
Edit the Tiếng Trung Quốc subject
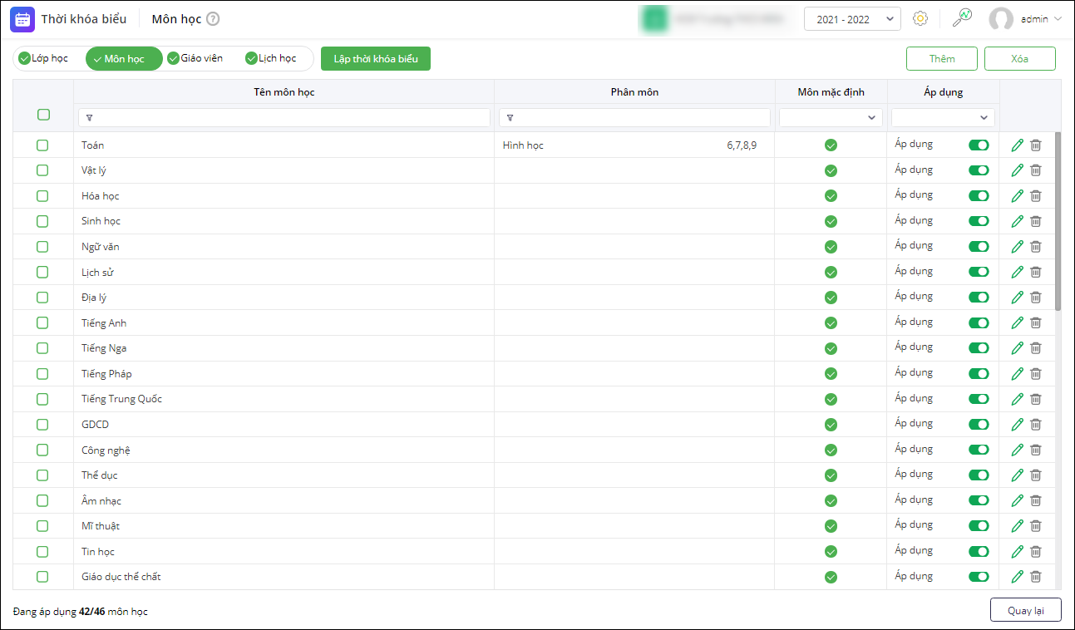pyautogui.click(x=1017, y=399)
